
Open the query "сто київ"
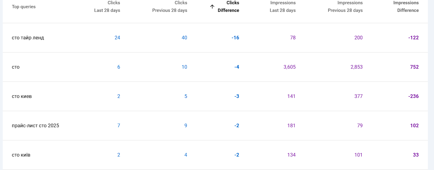[21, 155]
